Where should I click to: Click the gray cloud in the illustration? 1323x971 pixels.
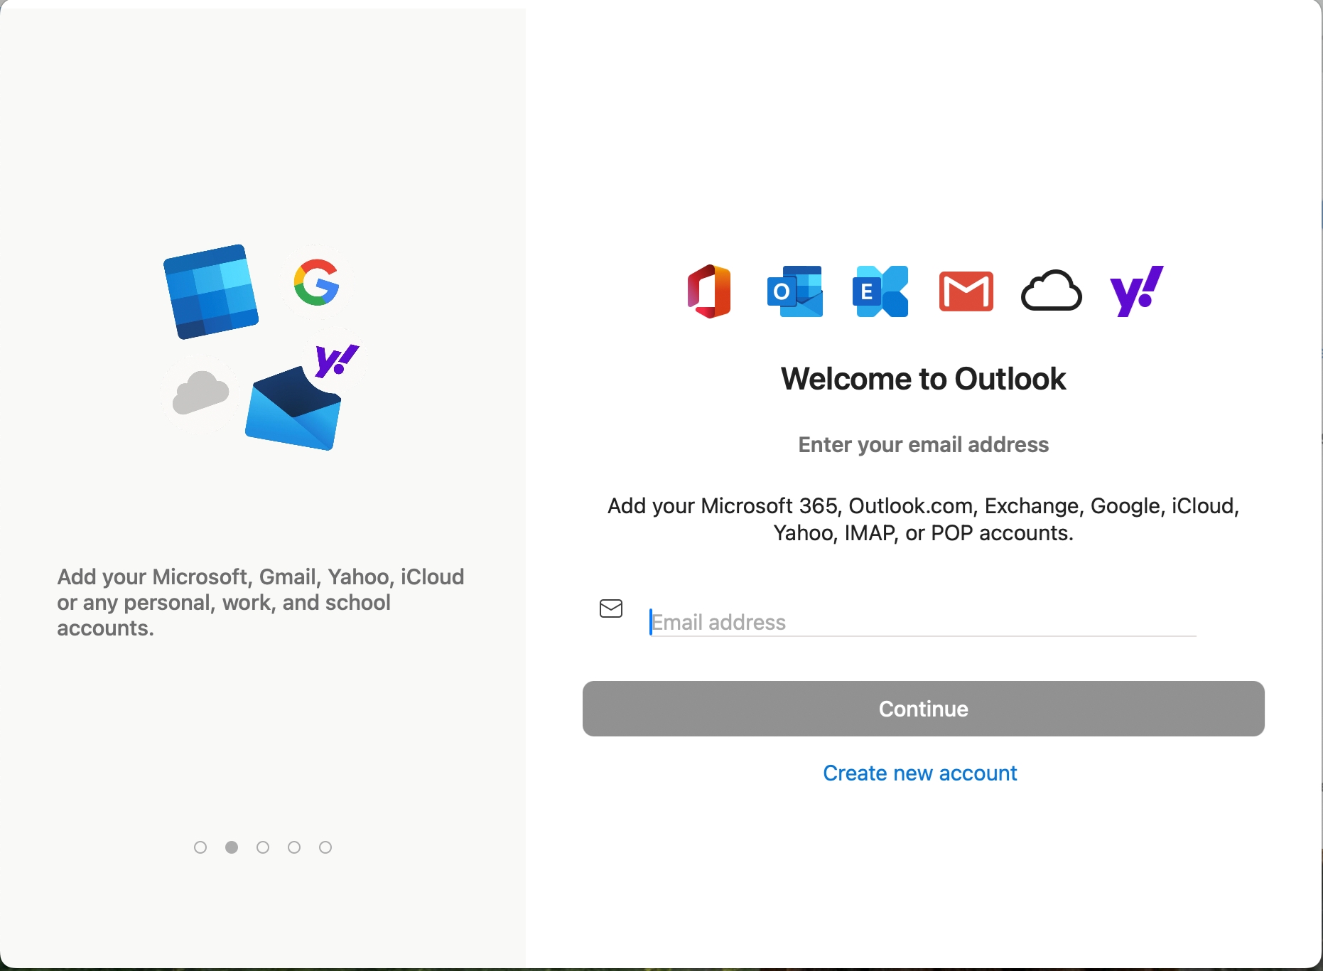tap(201, 392)
